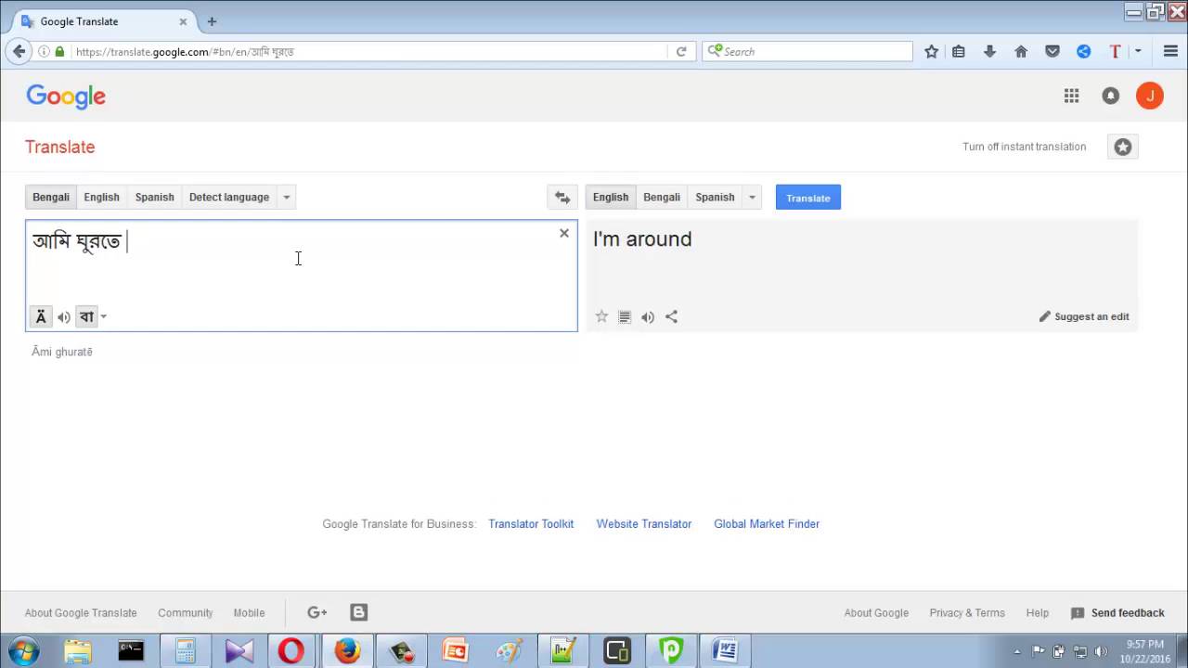Open Translator Toolkit link

pos(531,524)
